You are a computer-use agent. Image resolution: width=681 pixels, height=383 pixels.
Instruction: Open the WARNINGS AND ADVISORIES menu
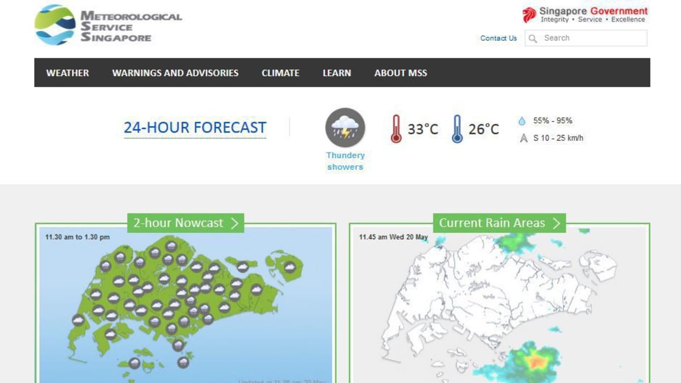click(175, 73)
